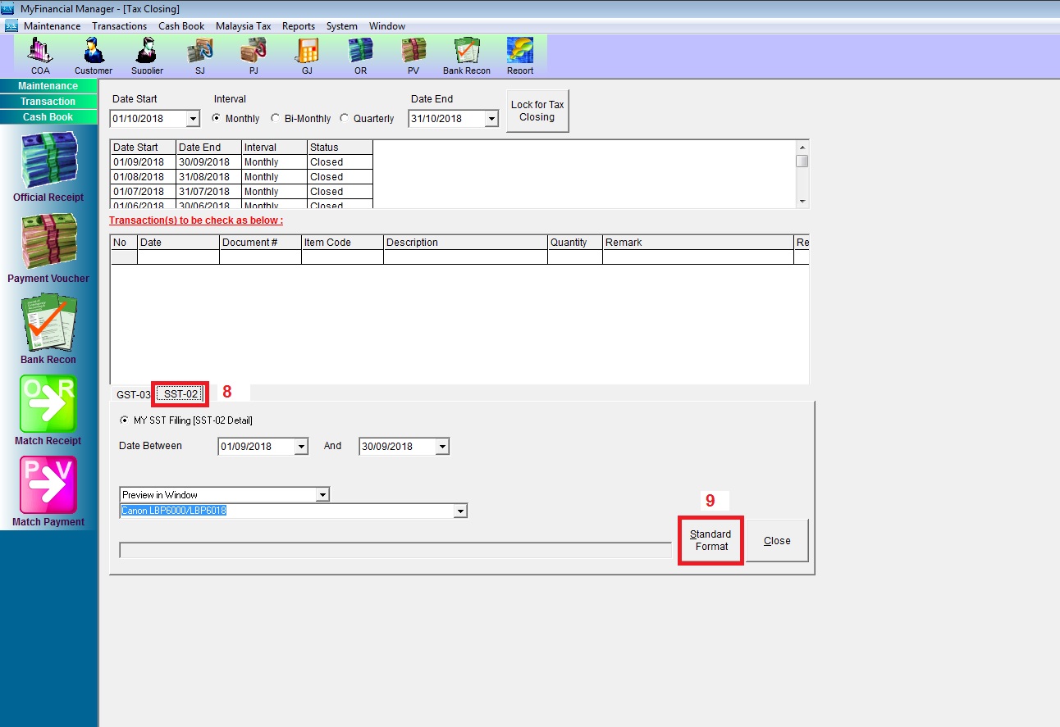The width and height of the screenshot is (1060, 727).
Task: Open the Supplier toolbar icon
Action: tap(147, 55)
